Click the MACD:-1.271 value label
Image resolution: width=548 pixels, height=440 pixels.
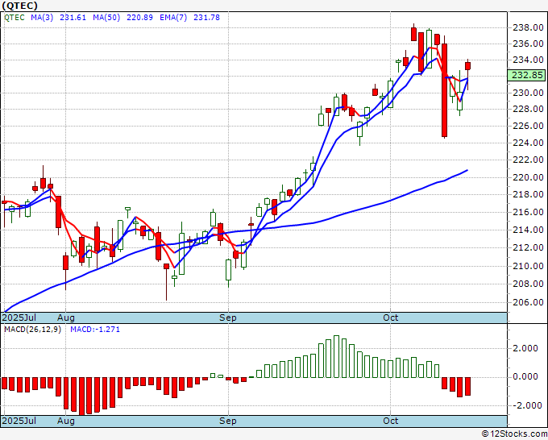pyautogui.click(x=95, y=330)
